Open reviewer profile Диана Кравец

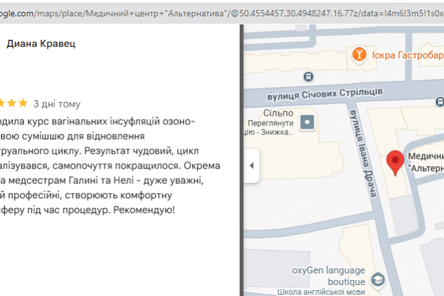pyautogui.click(x=40, y=44)
